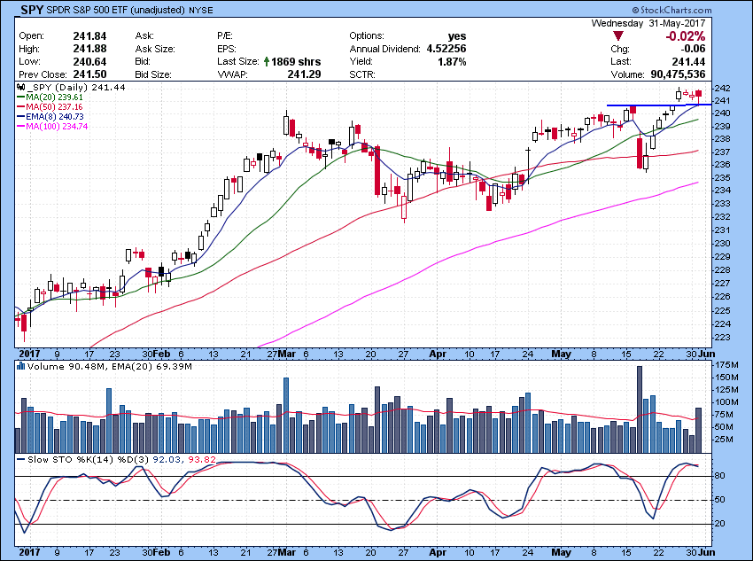Click the red down-triangle change indicator
The width and height of the screenshot is (753, 561).
coord(618,36)
